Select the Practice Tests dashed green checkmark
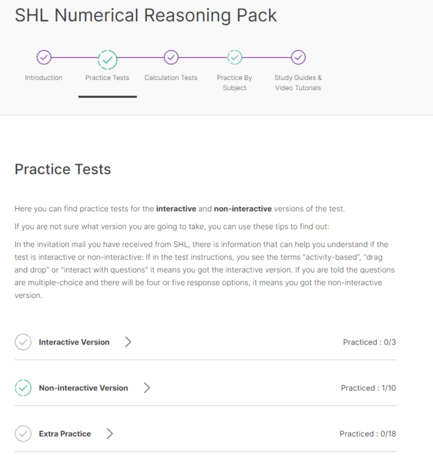 pyautogui.click(x=107, y=60)
